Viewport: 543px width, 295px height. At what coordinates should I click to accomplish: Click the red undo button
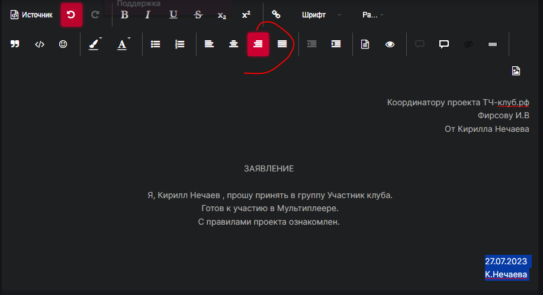71,15
